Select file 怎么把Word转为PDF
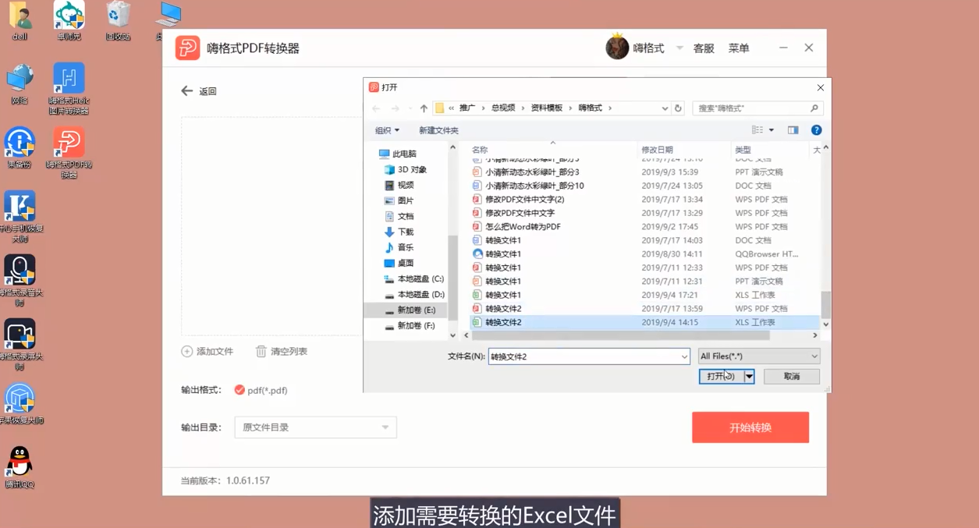 [516, 227]
